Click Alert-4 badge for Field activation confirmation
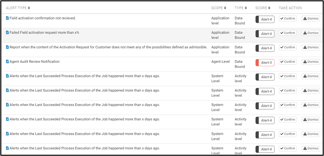 [x=265, y=19]
